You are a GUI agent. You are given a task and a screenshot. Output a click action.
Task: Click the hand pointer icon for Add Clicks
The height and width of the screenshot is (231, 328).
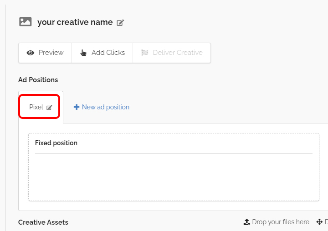83,53
